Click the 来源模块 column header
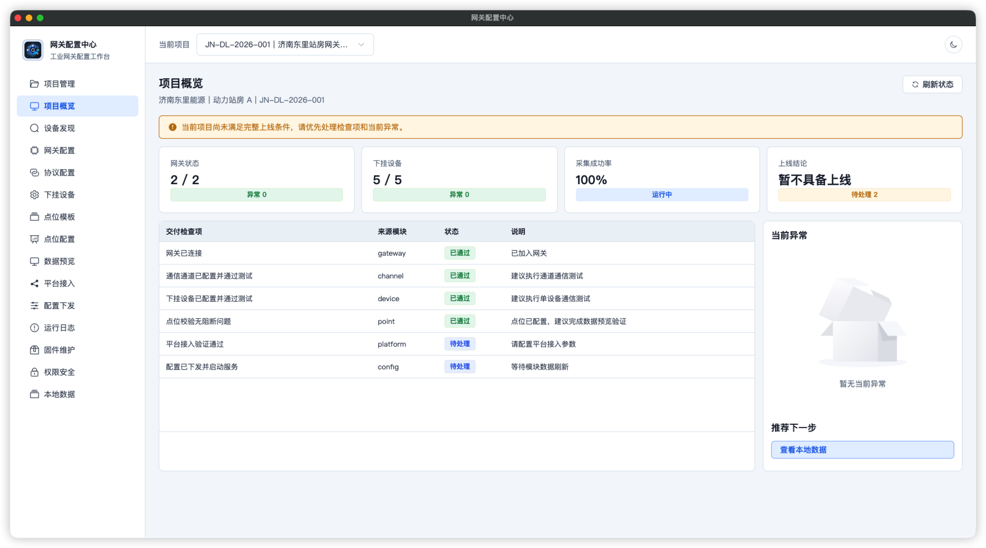The width and height of the screenshot is (986, 548). pyautogui.click(x=392, y=231)
